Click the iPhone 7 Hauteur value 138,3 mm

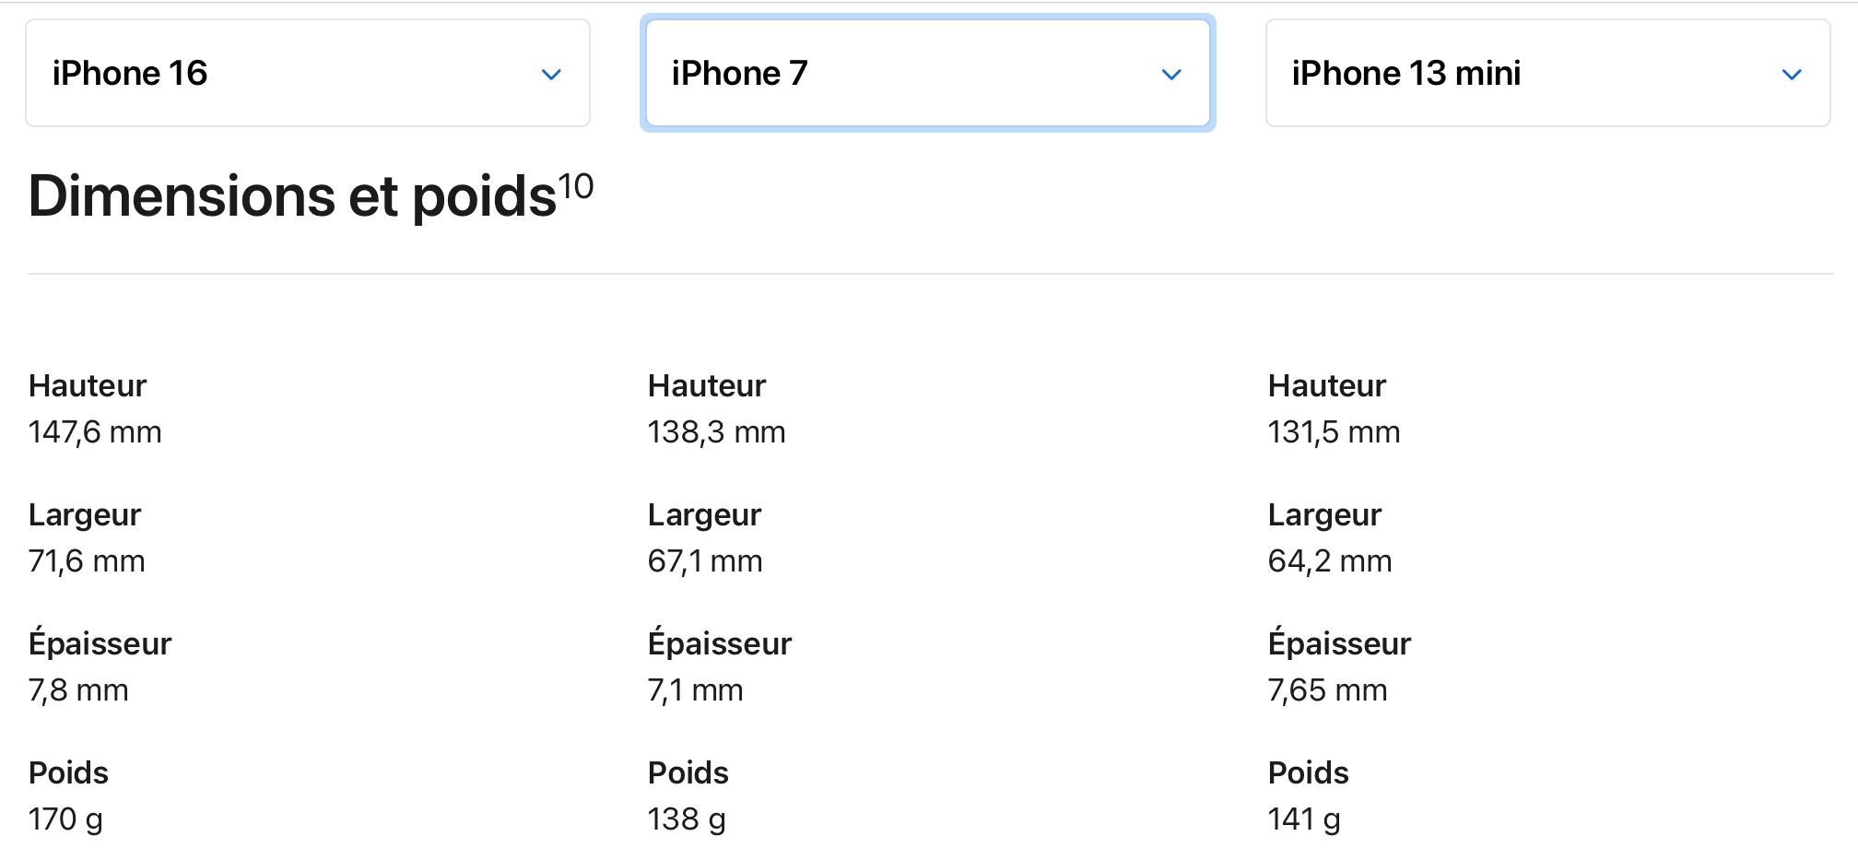click(x=716, y=432)
